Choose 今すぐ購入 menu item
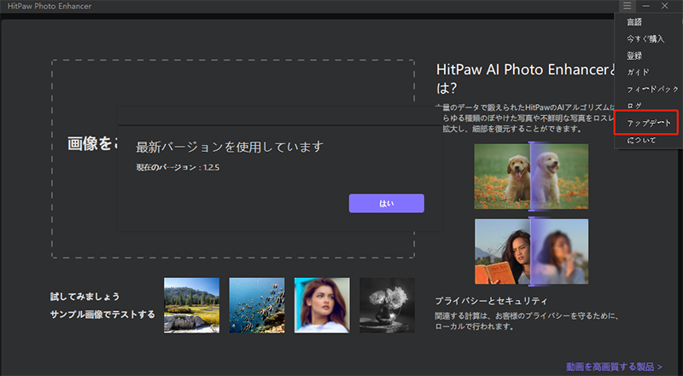The height and width of the screenshot is (376, 683). pyautogui.click(x=645, y=38)
